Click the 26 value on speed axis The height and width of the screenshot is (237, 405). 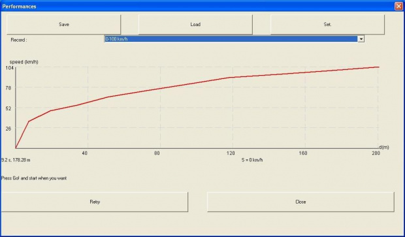[x=8, y=129]
